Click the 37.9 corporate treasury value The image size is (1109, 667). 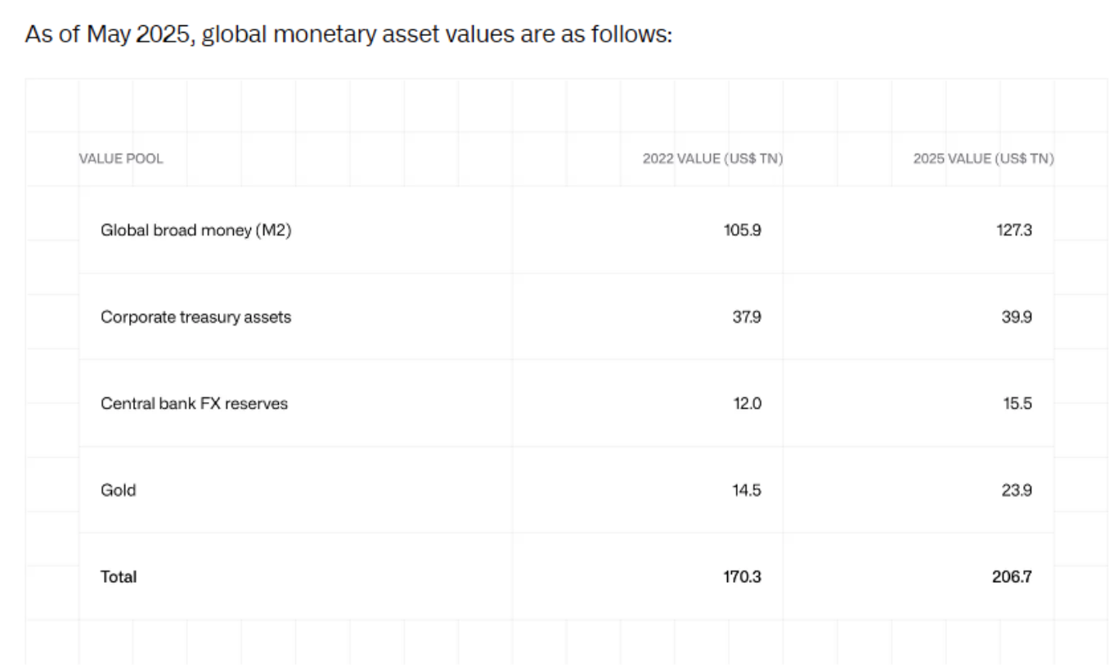(x=746, y=317)
